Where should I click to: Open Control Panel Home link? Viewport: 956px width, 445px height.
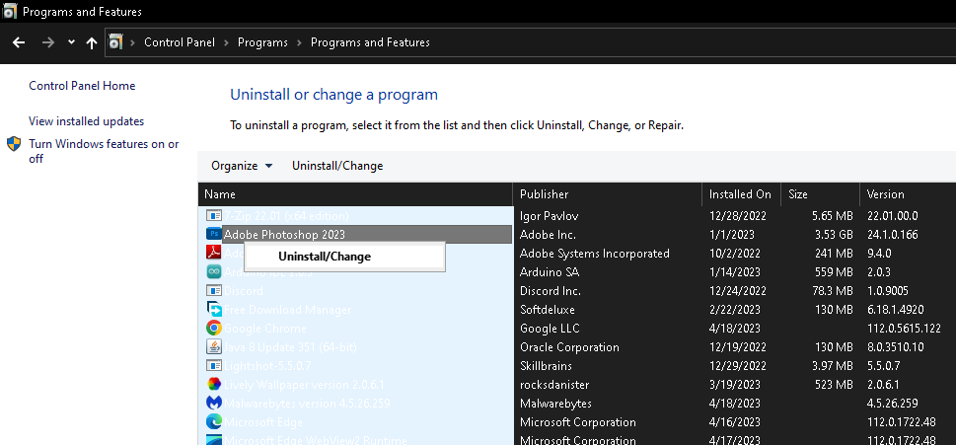point(82,86)
